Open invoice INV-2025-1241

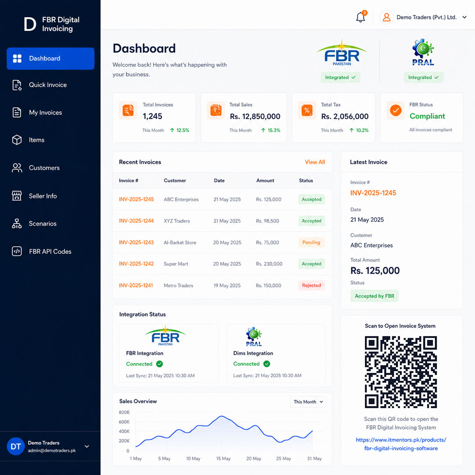tap(136, 285)
